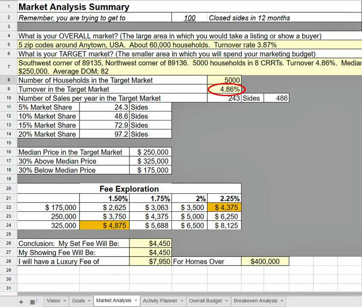Go to the Activity Planner tab

pyautogui.click(x=160, y=301)
